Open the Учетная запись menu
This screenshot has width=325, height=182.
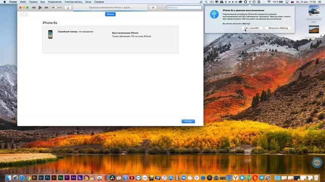click(x=73, y=2)
